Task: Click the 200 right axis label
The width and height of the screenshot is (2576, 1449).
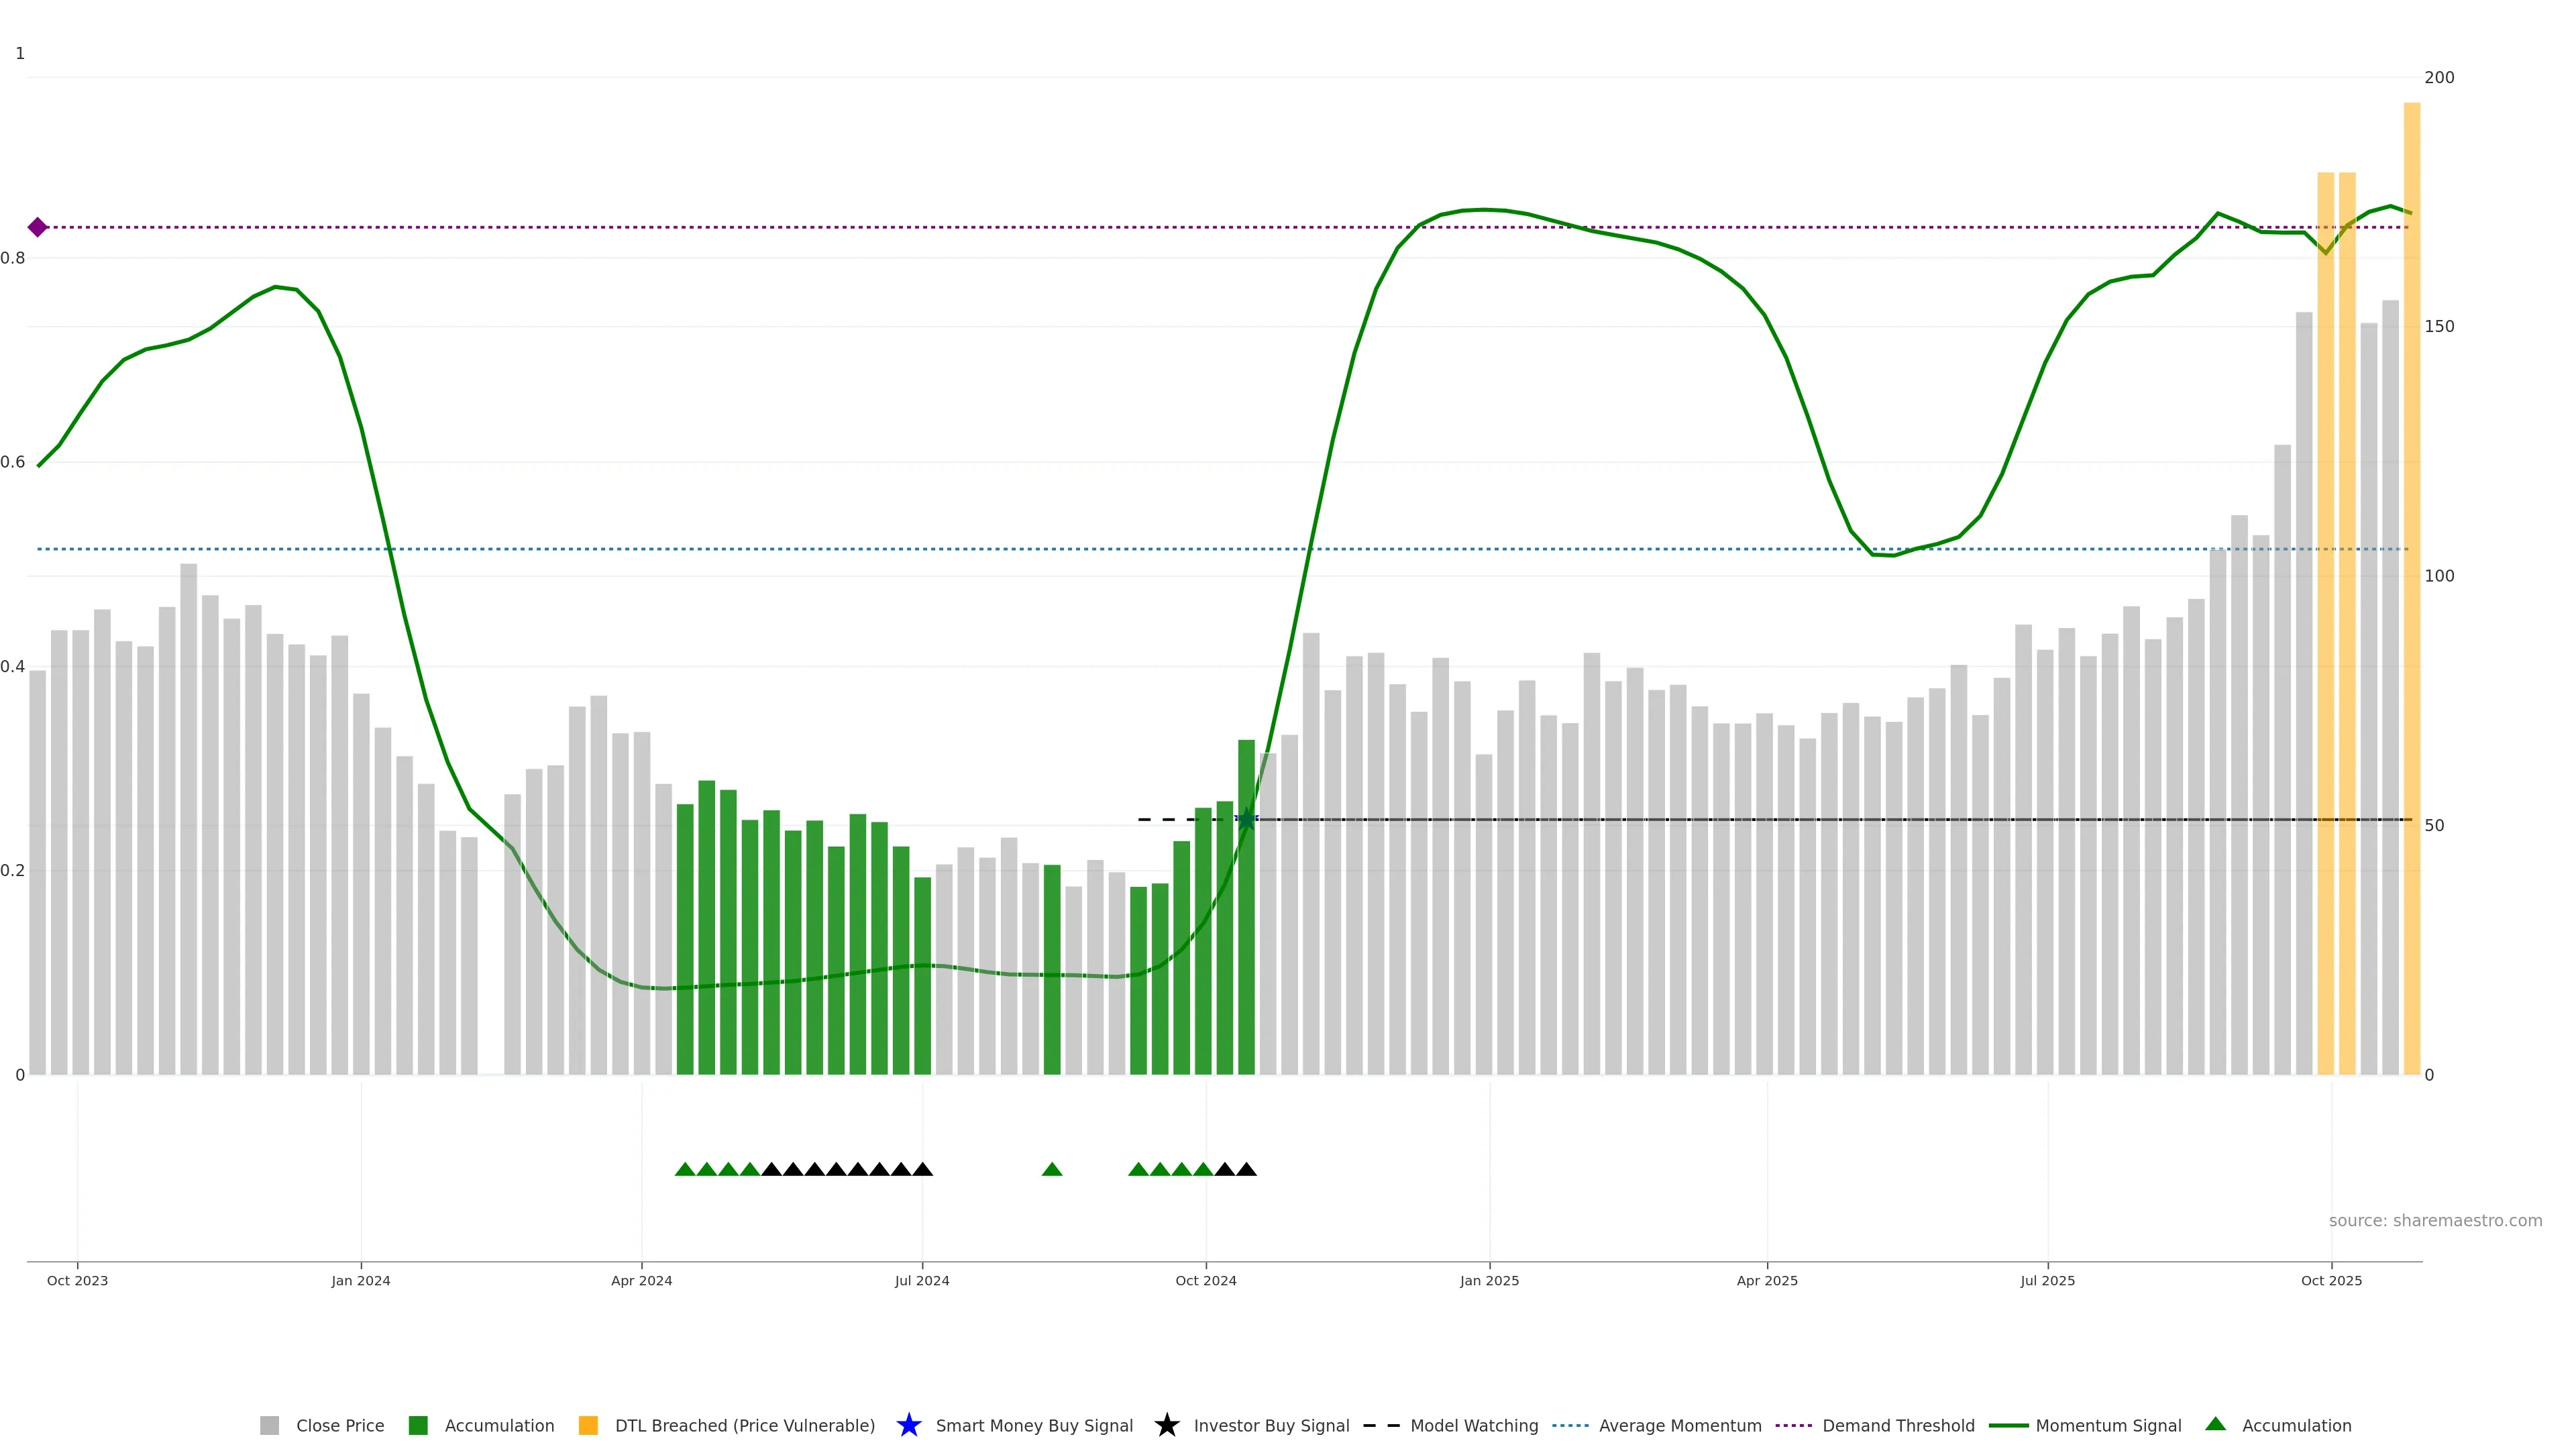Action: tap(2439, 77)
